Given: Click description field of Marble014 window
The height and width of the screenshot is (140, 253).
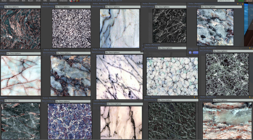Looking at the screenshot, I should pos(233,100).
